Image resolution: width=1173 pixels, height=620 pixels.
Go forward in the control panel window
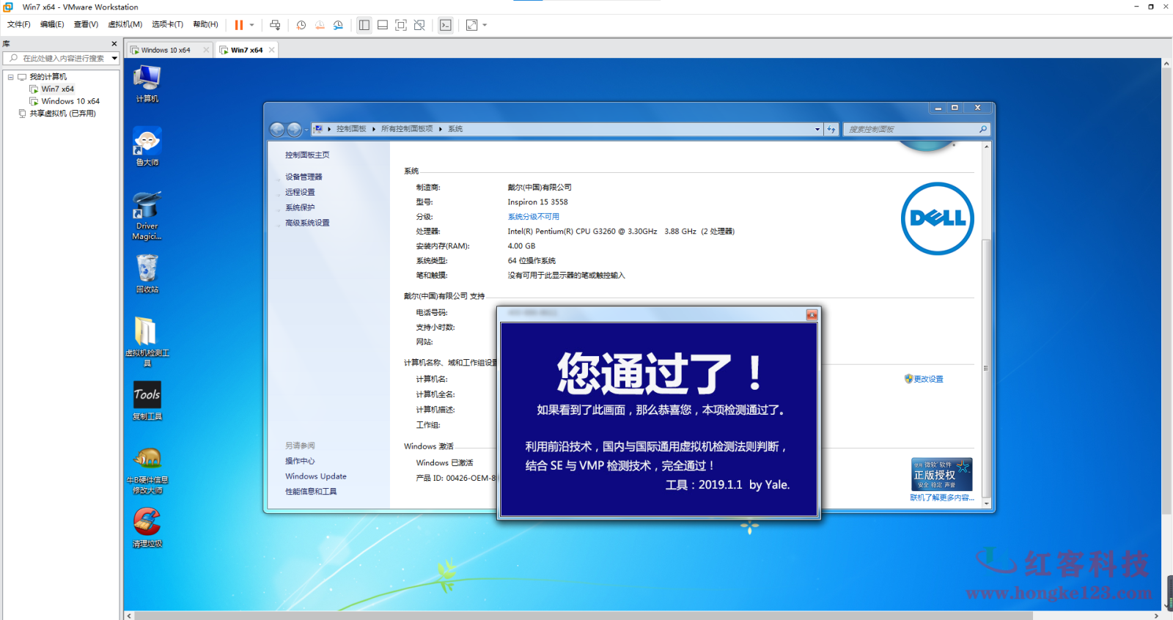(294, 129)
